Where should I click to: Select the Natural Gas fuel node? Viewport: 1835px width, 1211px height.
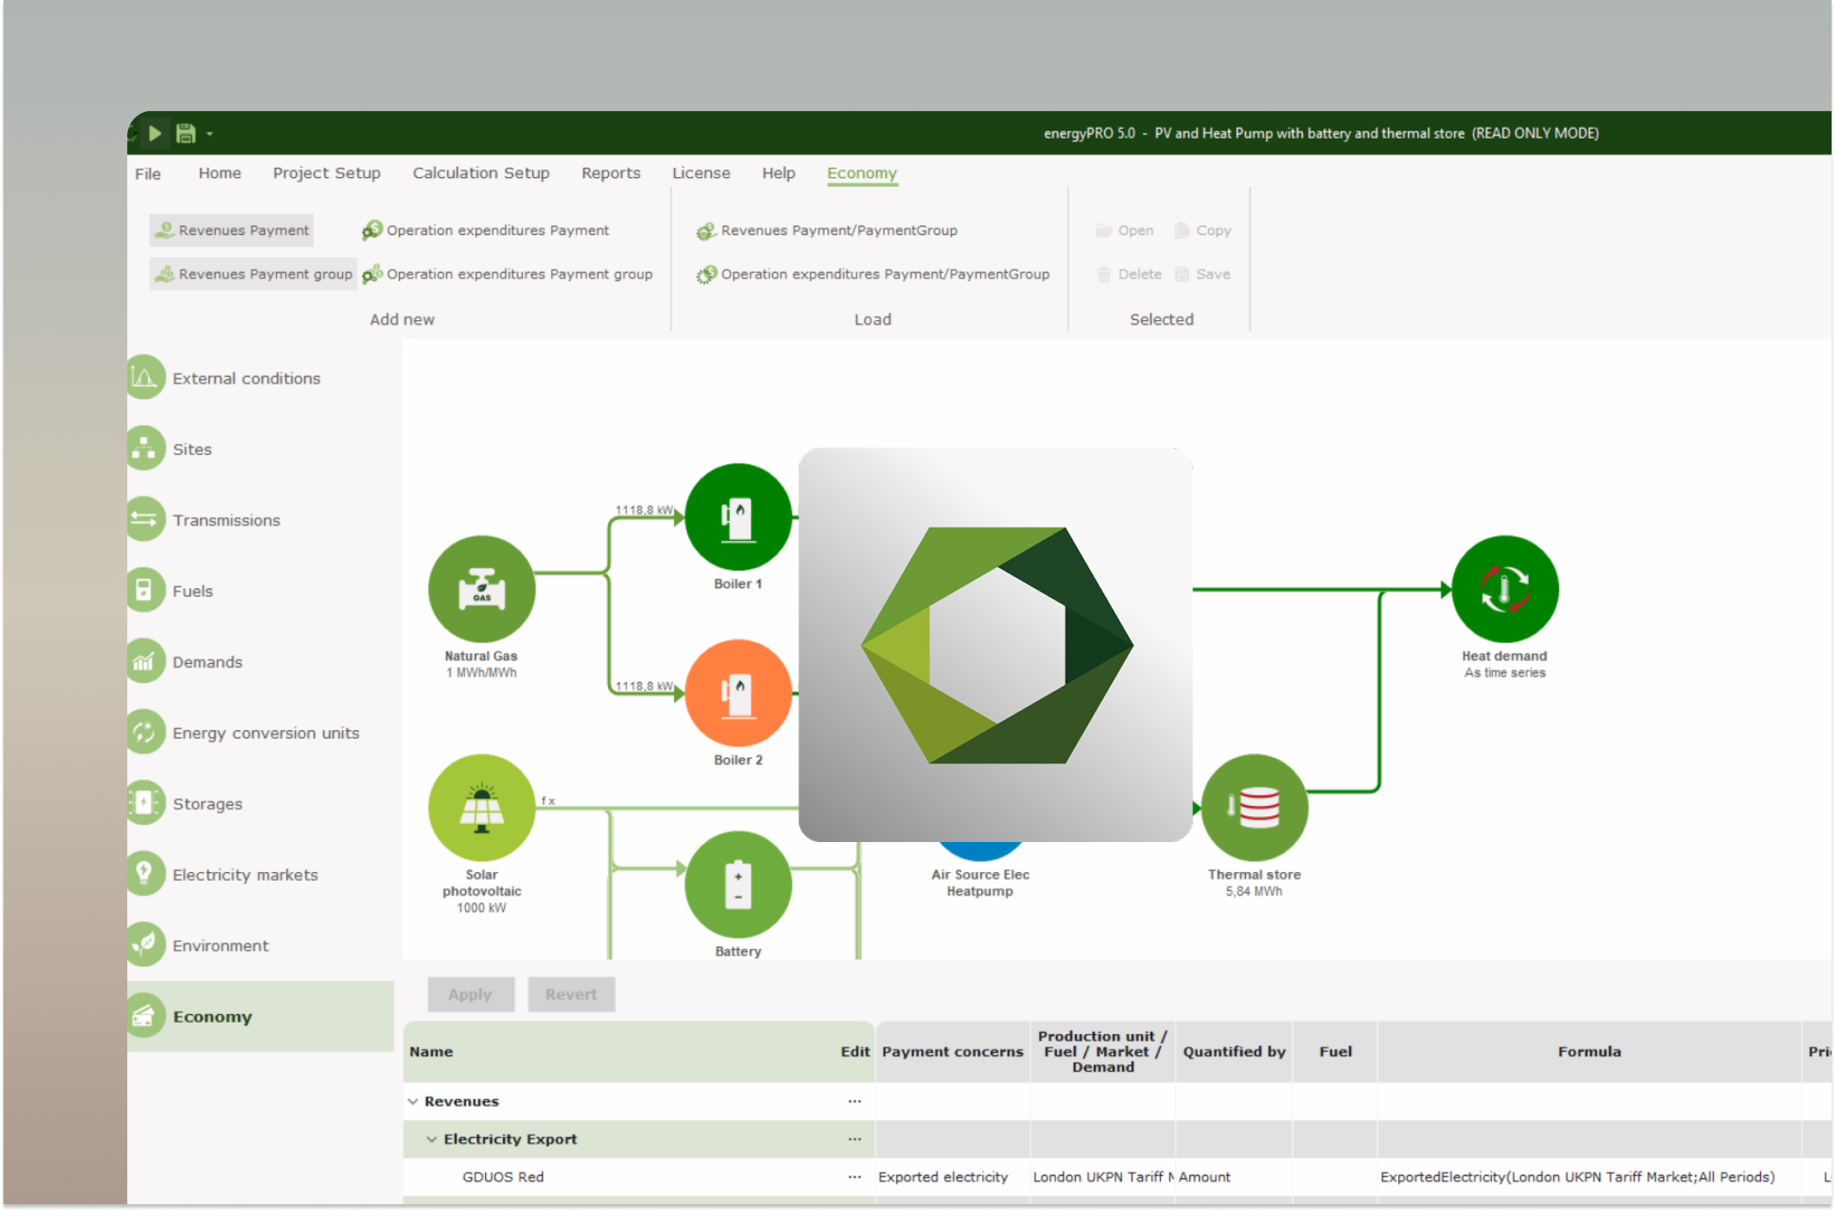(x=482, y=589)
